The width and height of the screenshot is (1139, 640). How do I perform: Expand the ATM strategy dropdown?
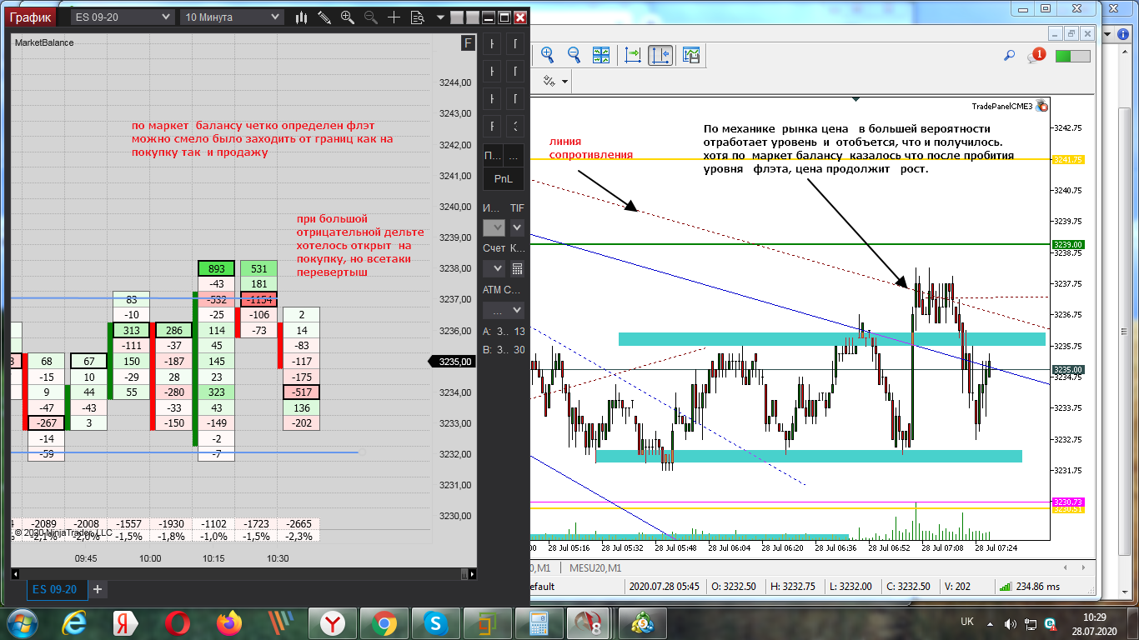coord(504,310)
